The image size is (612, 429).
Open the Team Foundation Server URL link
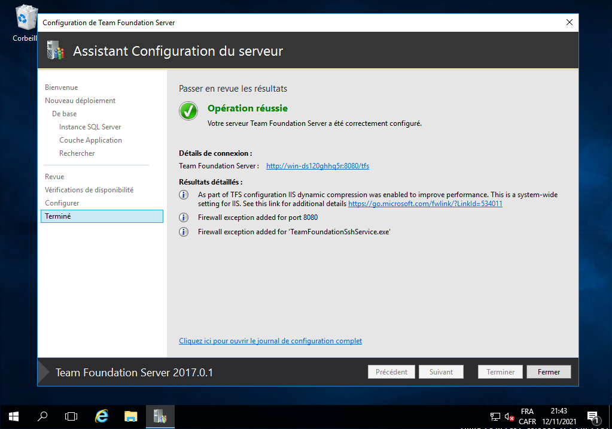click(317, 166)
